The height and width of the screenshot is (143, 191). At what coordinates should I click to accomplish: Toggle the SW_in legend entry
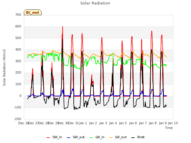click(54, 137)
